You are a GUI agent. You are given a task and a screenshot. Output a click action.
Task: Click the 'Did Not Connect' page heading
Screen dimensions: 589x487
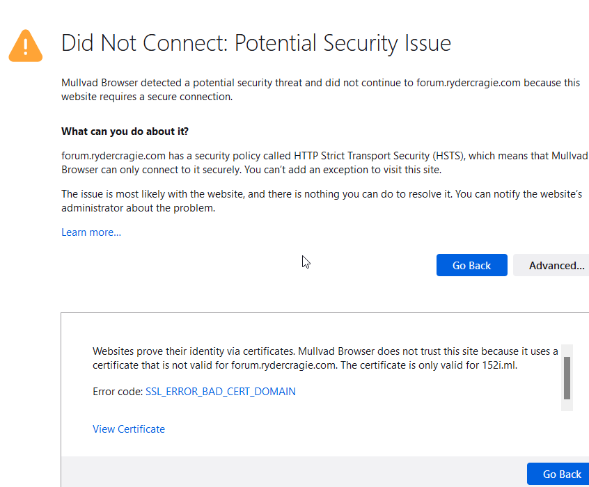pos(256,43)
